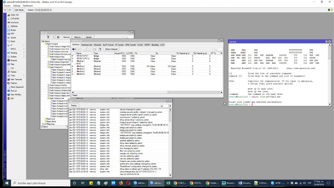334x188 pixels.
Task: Click Restore button in File List
Action: click(x=77, y=37)
